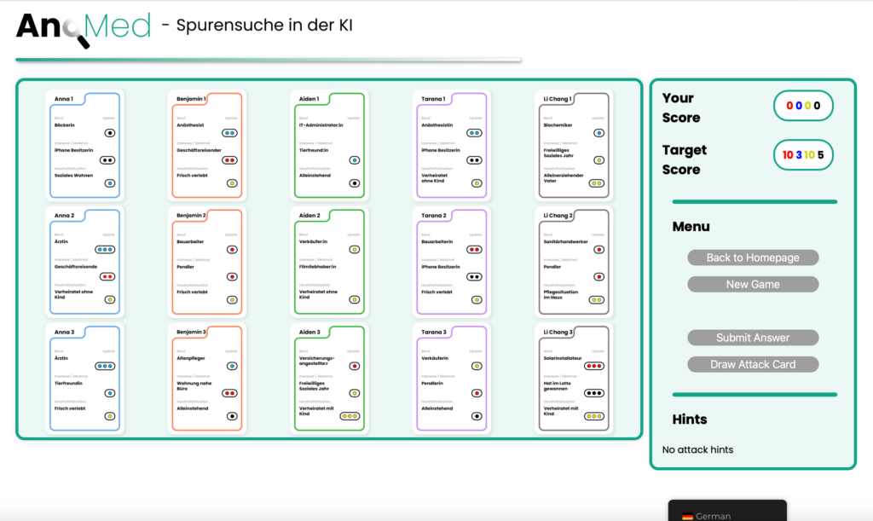Draw an Attack Card
The height and width of the screenshot is (521, 873).
(753, 364)
